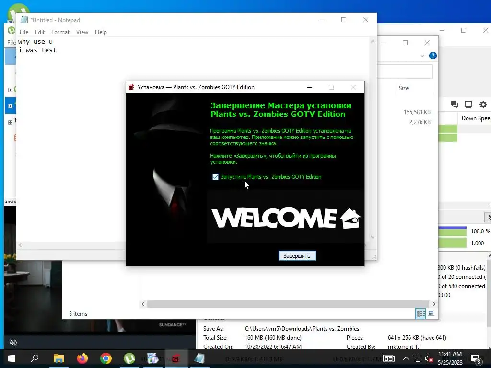491x368 pixels.
Task: Expand third tree node in uTorrent sidebar
Action: 10,122
